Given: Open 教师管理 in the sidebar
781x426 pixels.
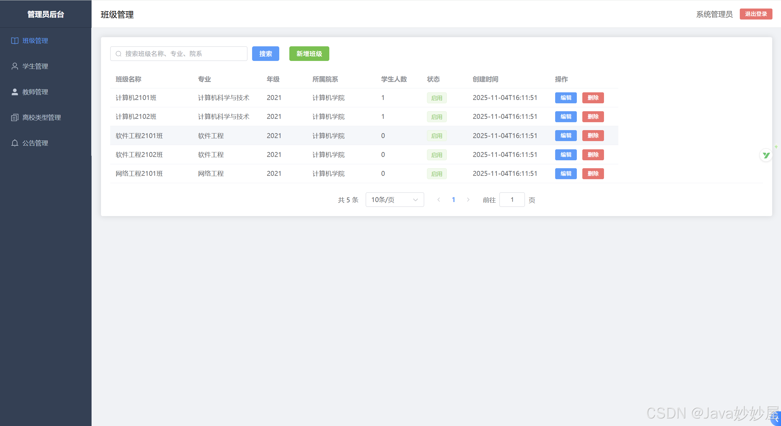Looking at the screenshot, I should tap(46, 92).
